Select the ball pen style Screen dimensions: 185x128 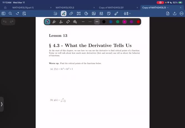54,22
